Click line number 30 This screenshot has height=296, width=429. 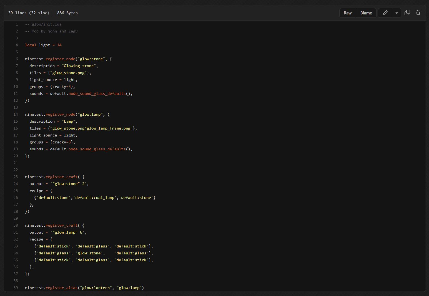click(16, 225)
